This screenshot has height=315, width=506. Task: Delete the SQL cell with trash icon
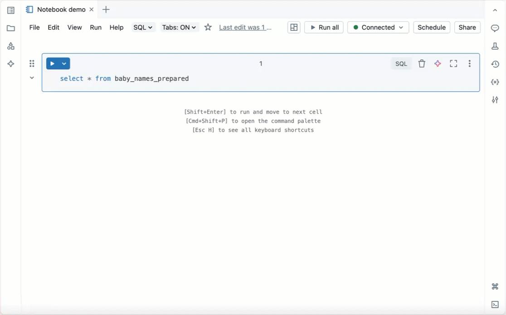tap(422, 63)
